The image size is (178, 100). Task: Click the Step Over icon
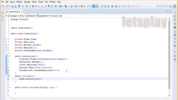(x=42, y=6)
